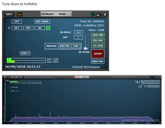Click the Default Workspace label
Screen dimensions: 165x128
pos(86,67)
